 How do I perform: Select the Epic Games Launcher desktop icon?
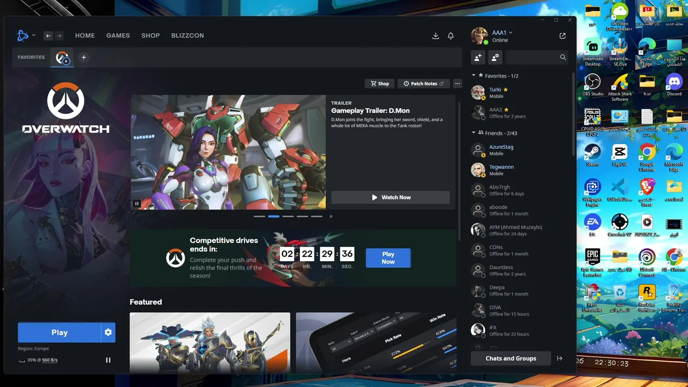point(592,262)
